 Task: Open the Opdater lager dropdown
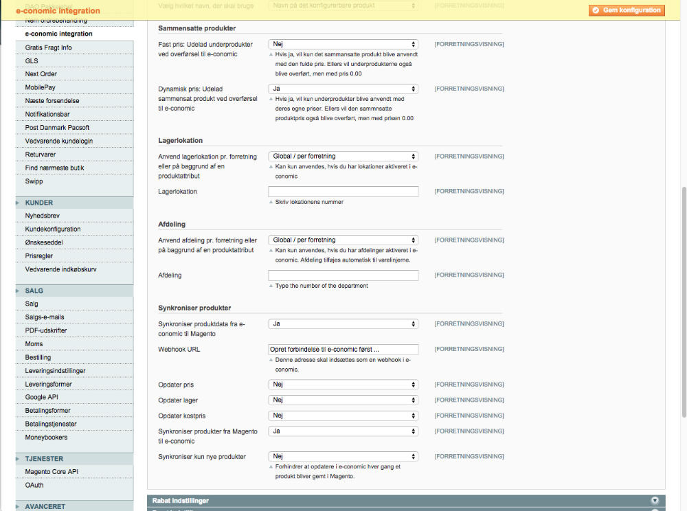[341, 400]
